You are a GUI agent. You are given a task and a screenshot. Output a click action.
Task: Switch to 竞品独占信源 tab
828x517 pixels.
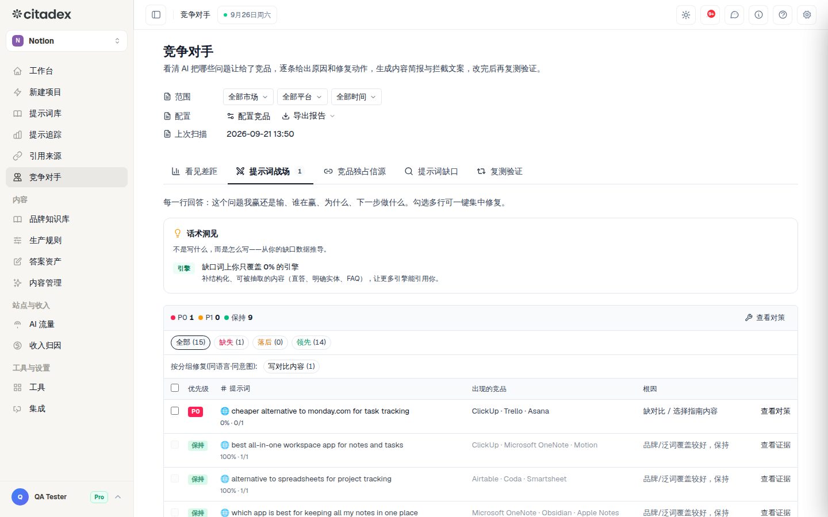coord(355,171)
